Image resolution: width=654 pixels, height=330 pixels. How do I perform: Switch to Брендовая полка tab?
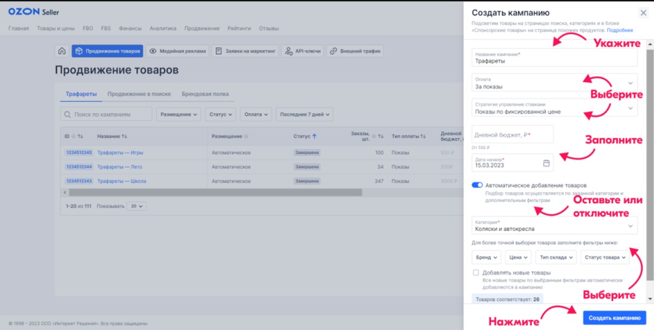(205, 94)
